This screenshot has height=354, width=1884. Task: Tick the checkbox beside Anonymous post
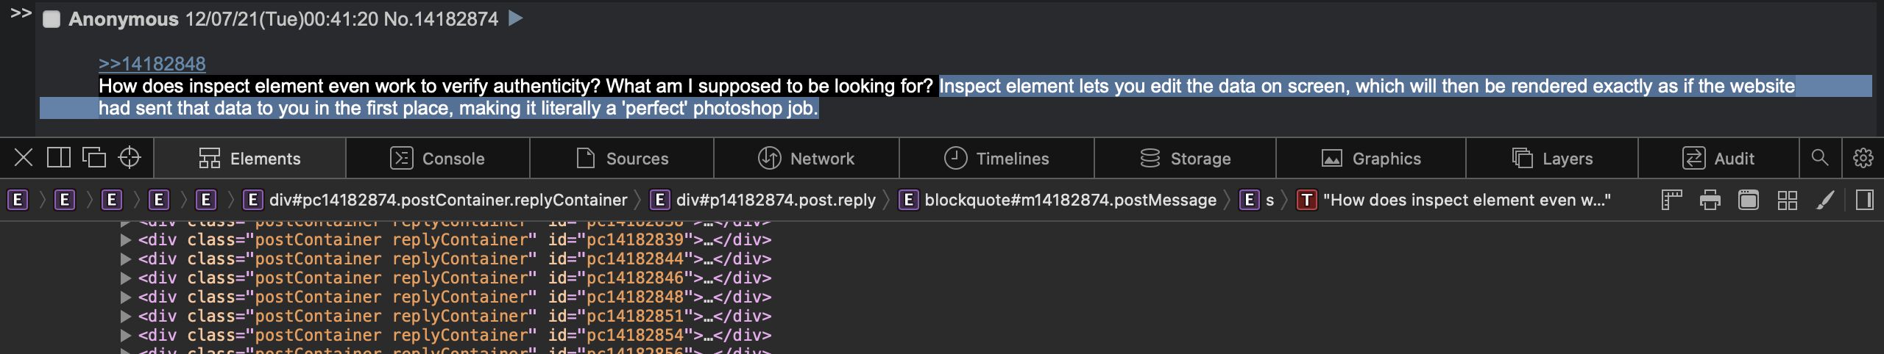click(52, 19)
